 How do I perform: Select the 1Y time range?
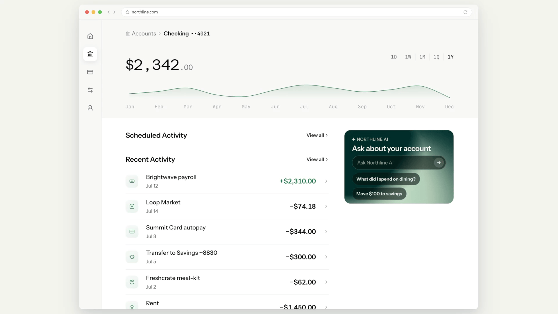pos(451,57)
